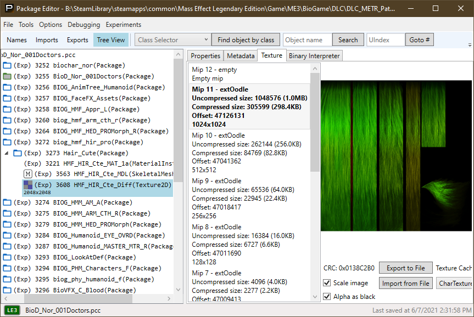The image size is (474, 317).
Task: Switch to the Binary Interpreter tab
Action: [x=315, y=55]
